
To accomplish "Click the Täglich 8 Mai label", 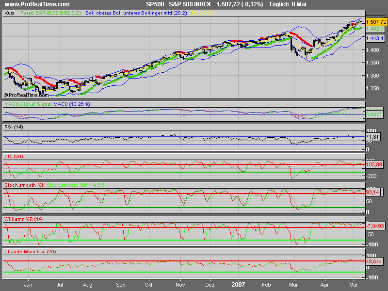I will tap(288, 4).
